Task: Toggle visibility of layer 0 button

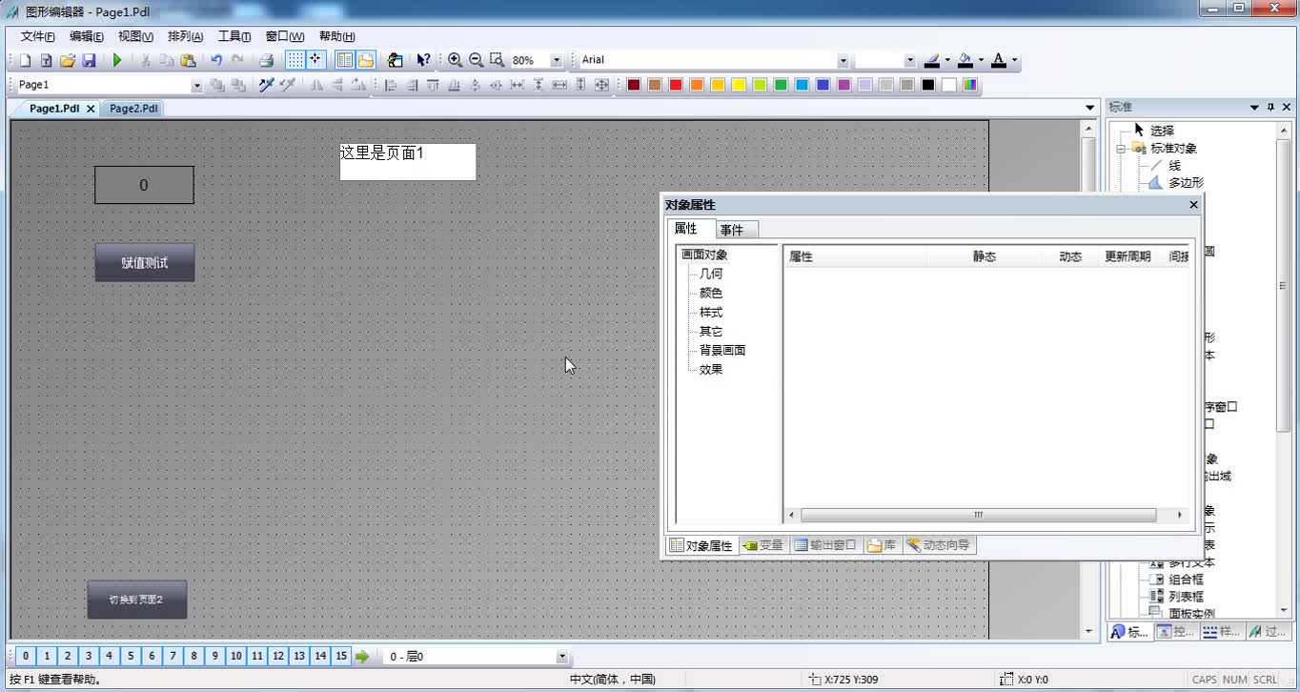Action: click(x=26, y=656)
